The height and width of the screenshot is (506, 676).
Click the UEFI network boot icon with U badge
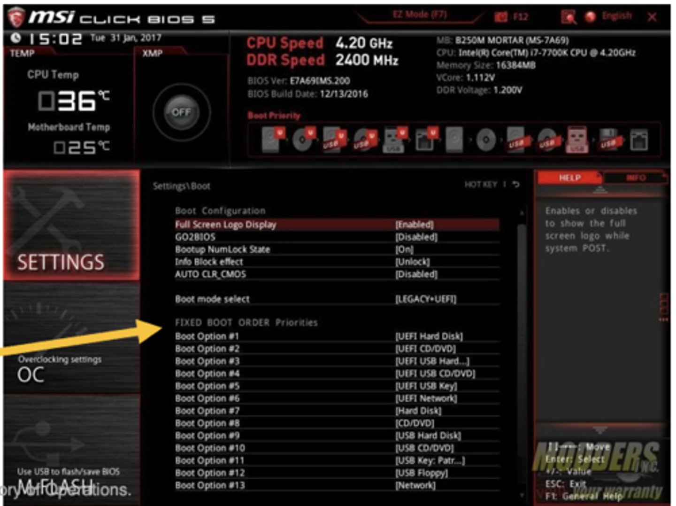point(426,140)
